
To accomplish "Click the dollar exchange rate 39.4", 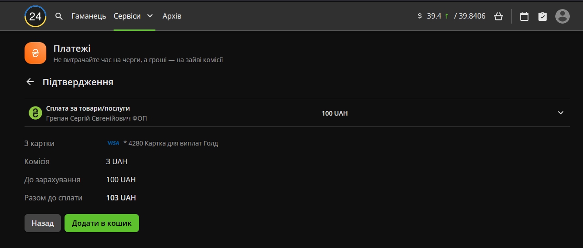I will [434, 16].
